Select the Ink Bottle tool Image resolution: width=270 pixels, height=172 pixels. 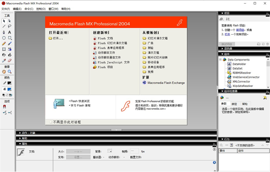tap(4, 55)
